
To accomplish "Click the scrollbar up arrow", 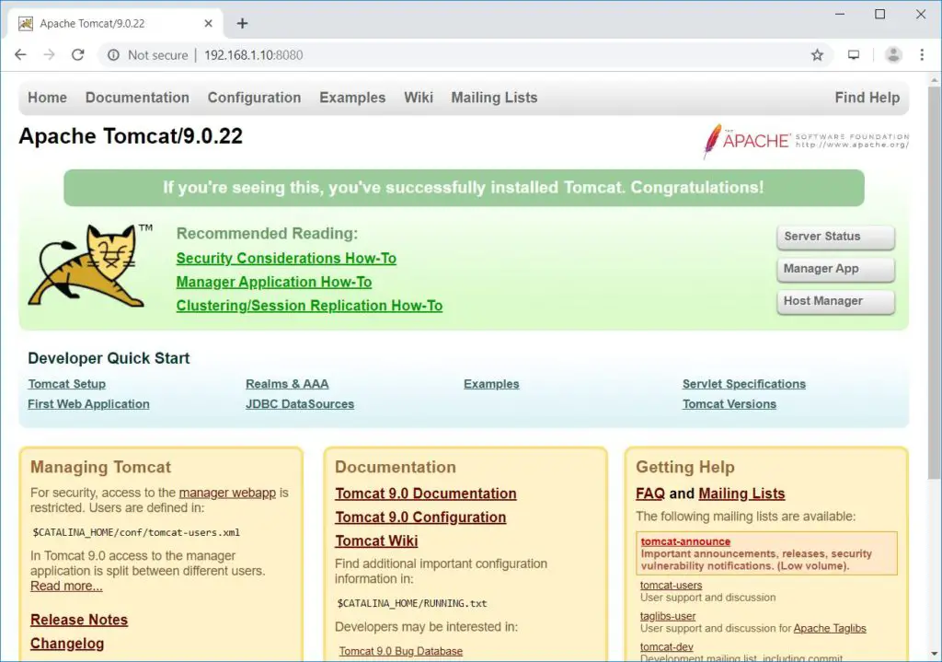I will (935, 79).
